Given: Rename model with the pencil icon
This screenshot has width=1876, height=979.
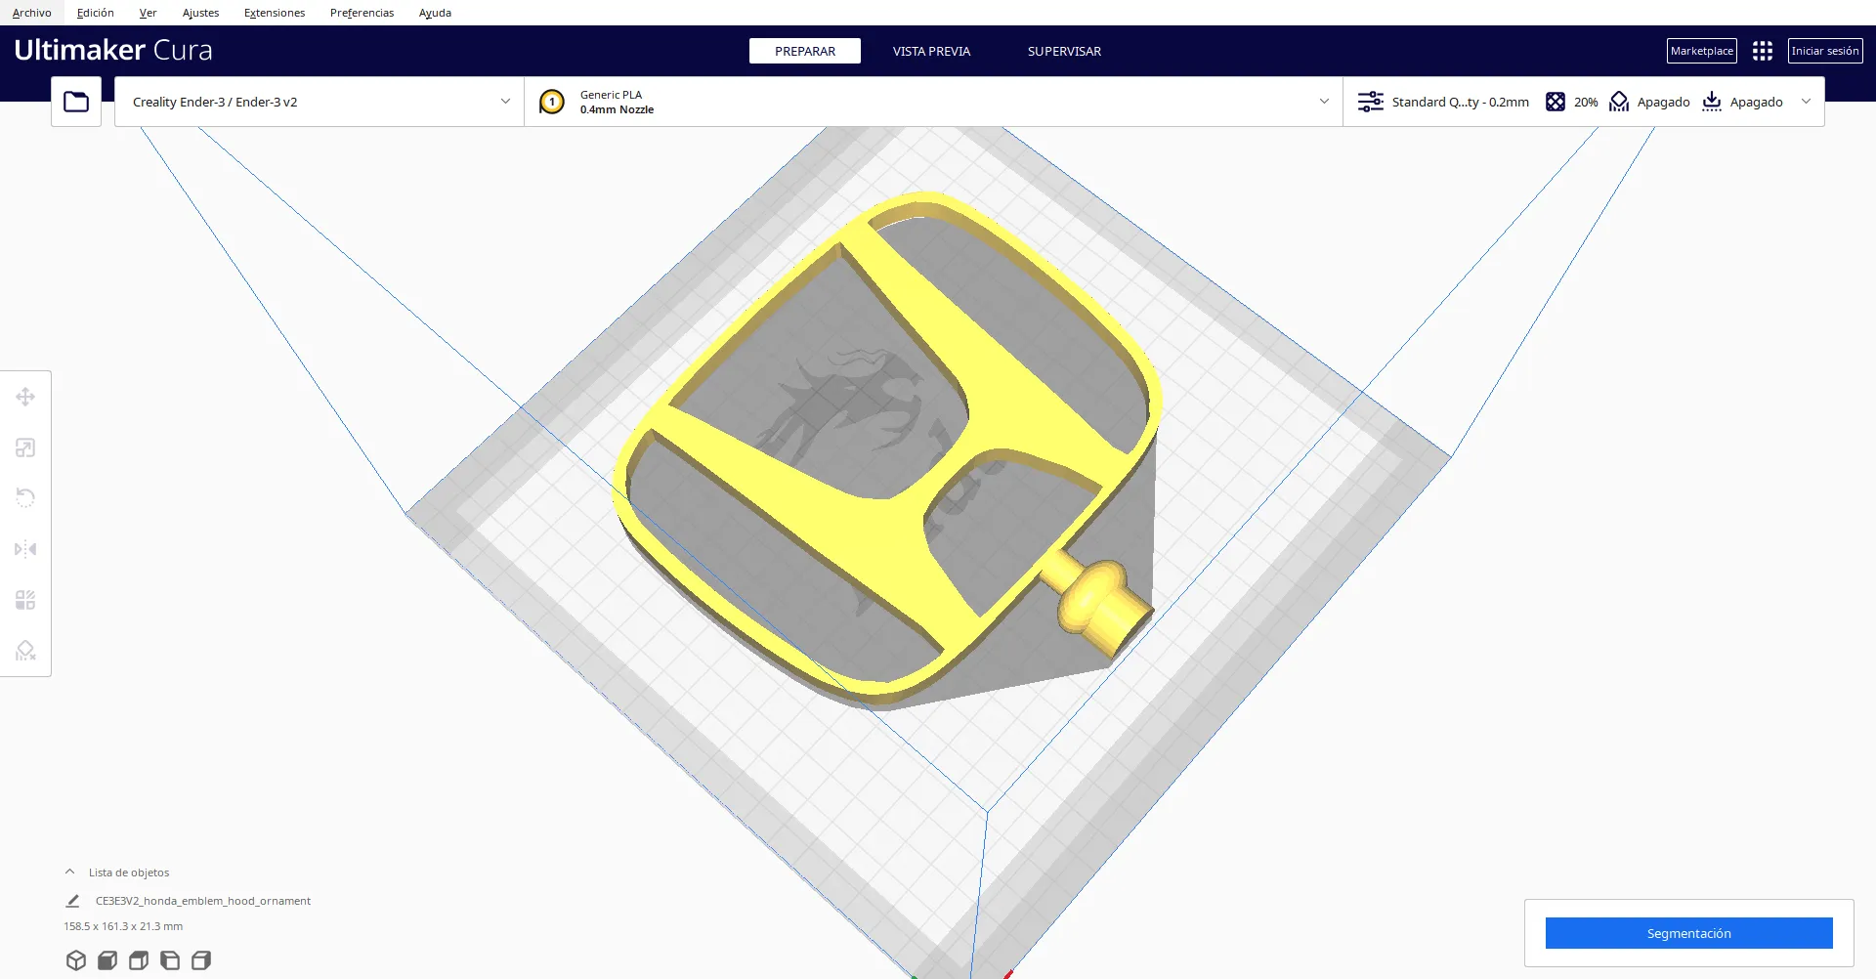Looking at the screenshot, I should coord(72,901).
